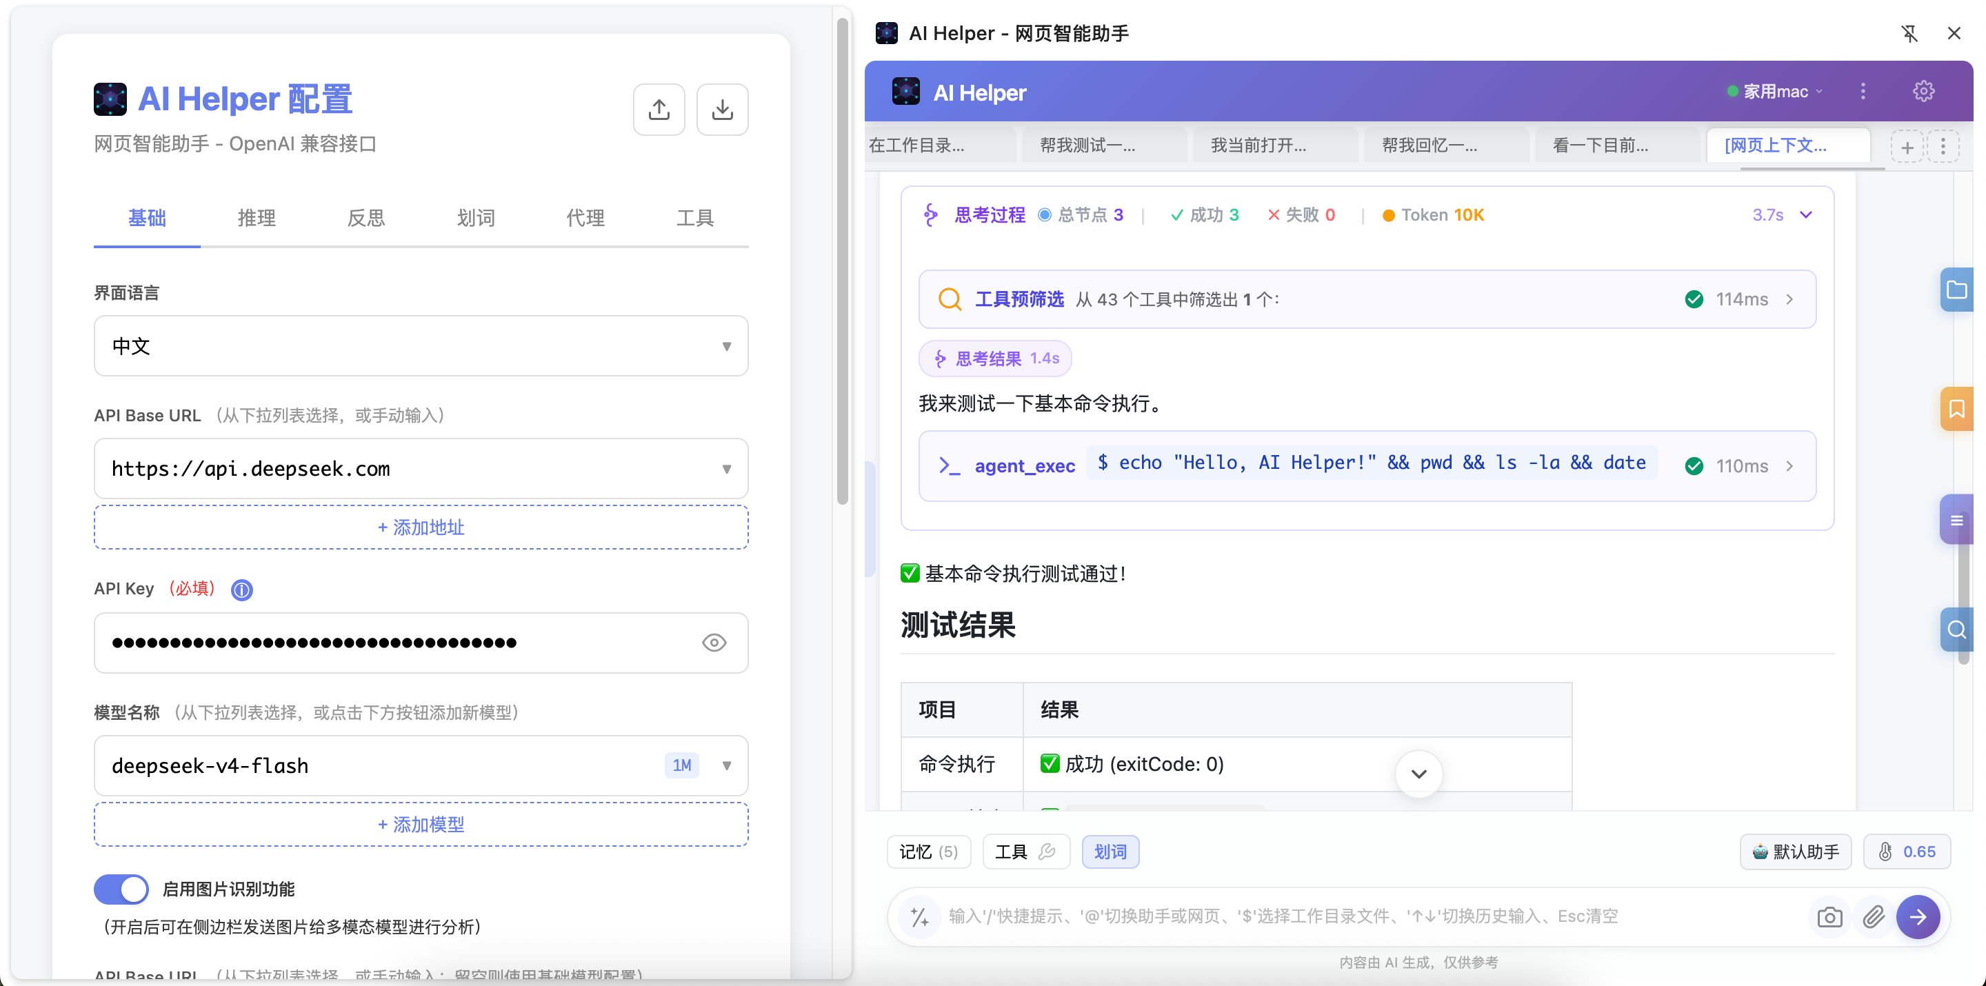Switch to the 基础 tab
The width and height of the screenshot is (1986, 986).
[x=146, y=218]
